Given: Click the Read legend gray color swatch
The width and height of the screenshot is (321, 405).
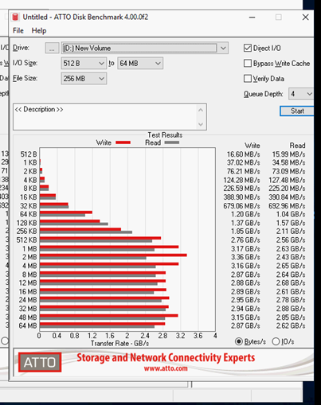Looking at the screenshot, I should pos(172,142).
